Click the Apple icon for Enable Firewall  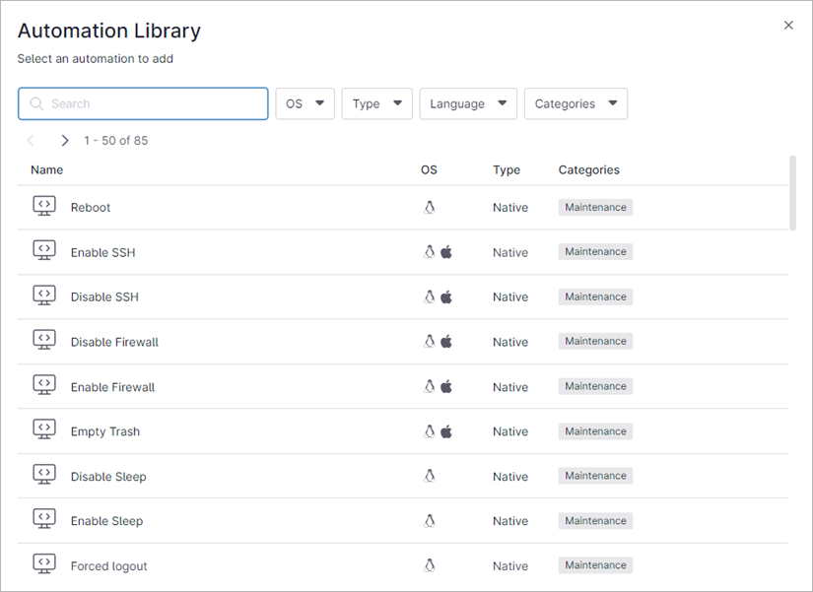446,386
